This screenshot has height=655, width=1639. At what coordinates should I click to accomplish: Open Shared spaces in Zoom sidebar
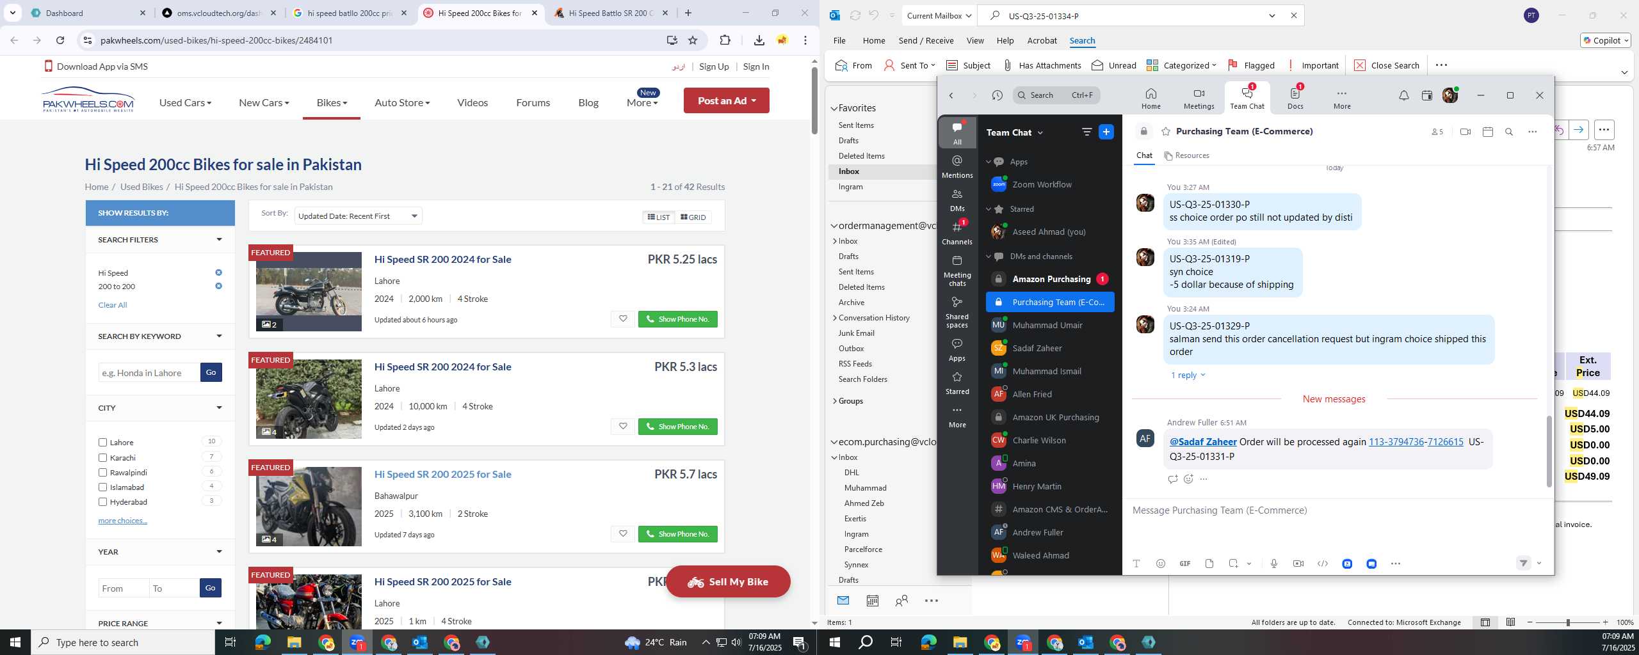point(957,312)
